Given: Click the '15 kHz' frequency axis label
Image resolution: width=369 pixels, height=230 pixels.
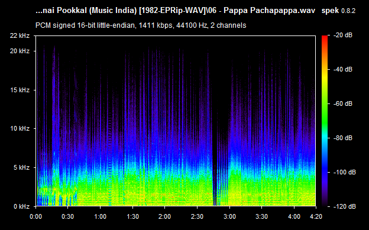Looking at the screenshot, I should [20, 90].
